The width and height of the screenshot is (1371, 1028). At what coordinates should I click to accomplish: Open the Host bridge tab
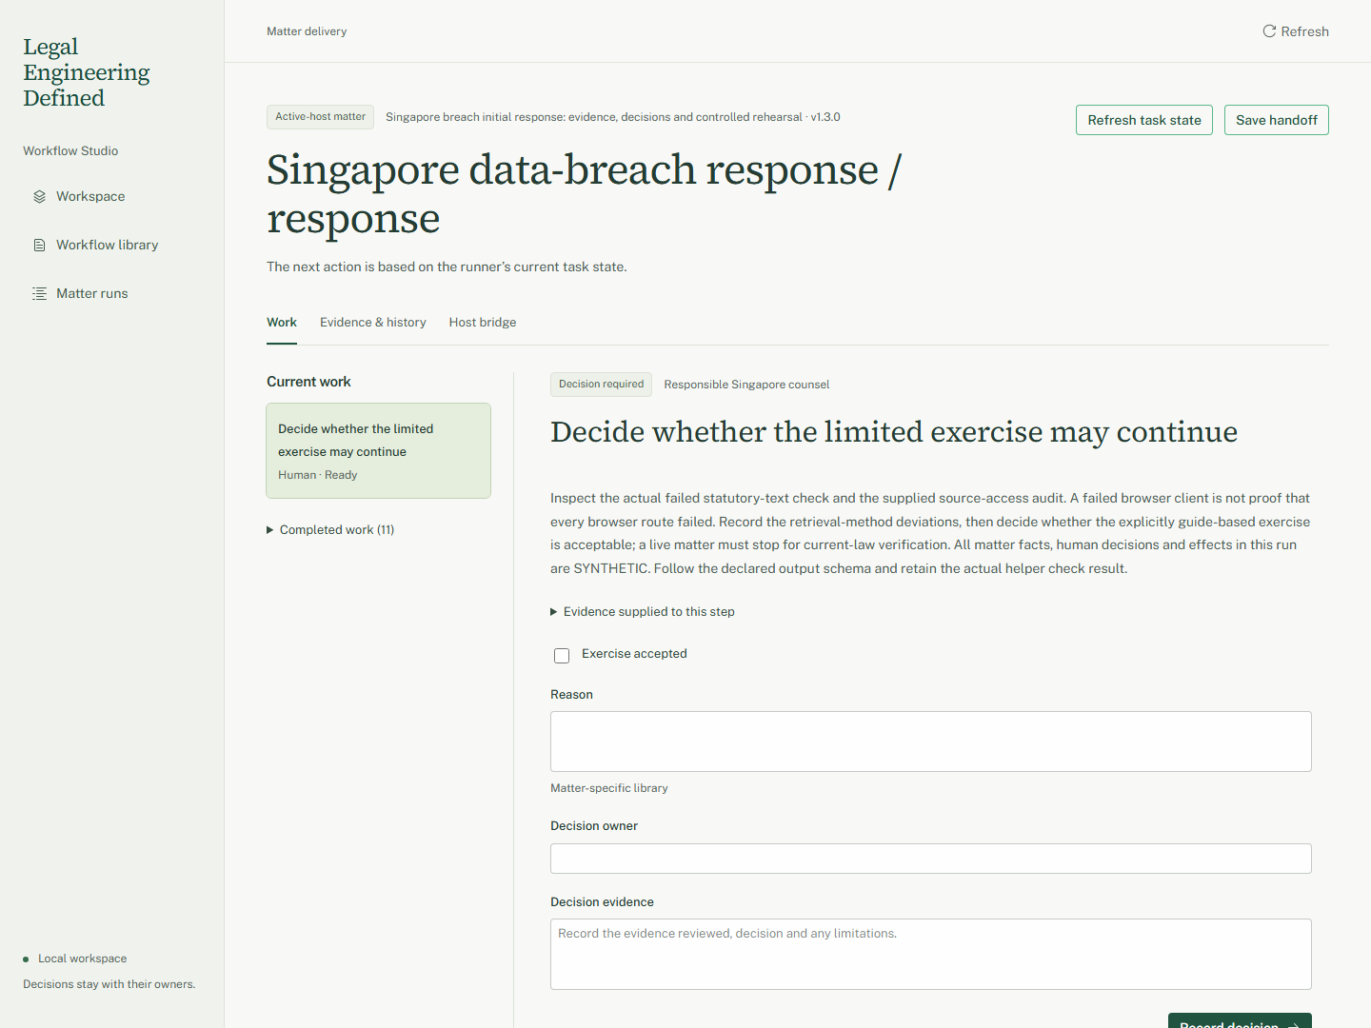(x=483, y=323)
